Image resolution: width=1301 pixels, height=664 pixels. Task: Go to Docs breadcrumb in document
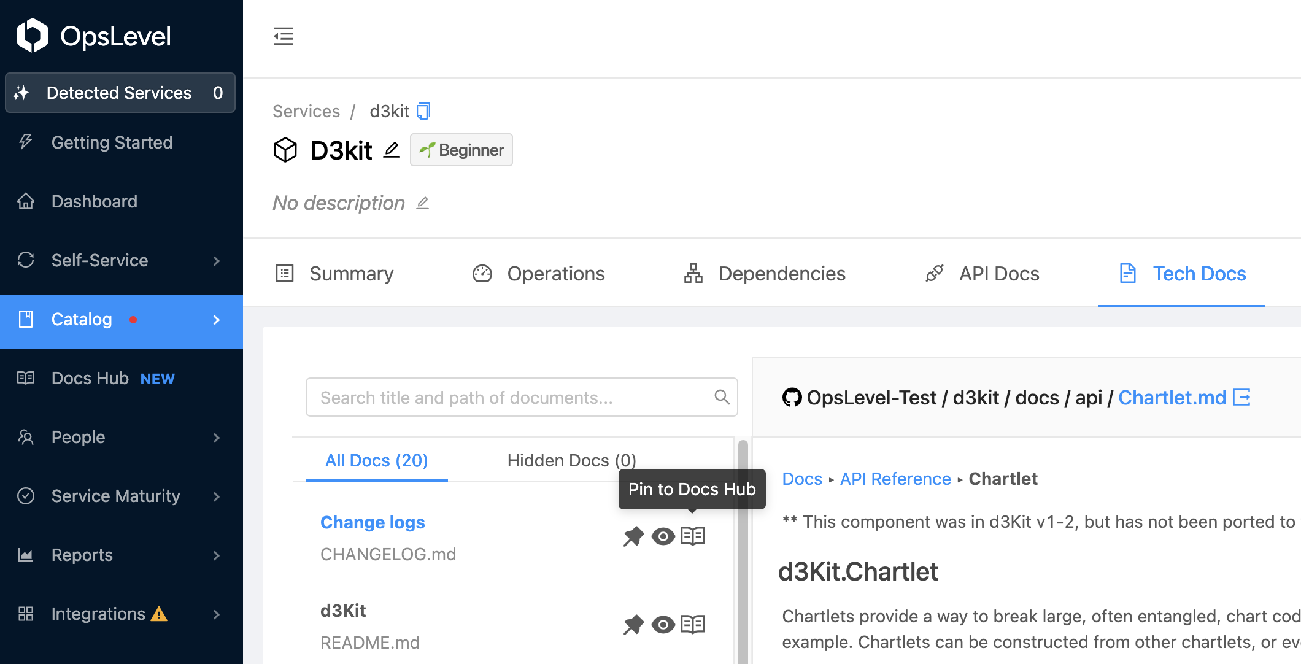coord(802,479)
